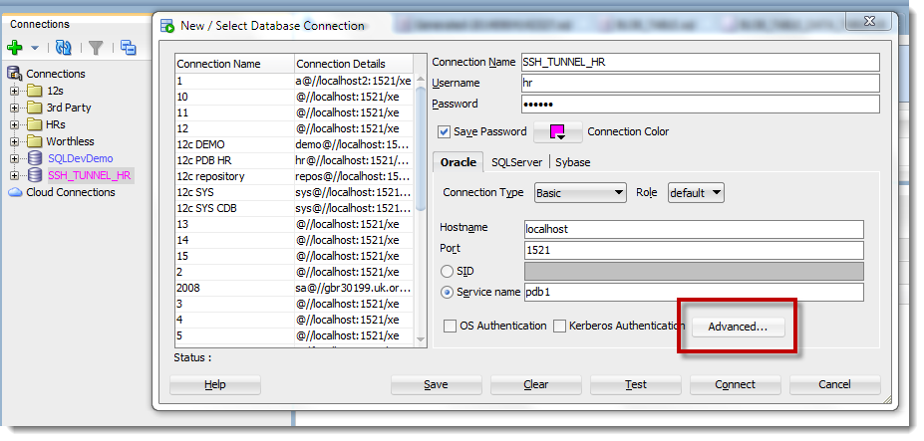Switch to the Oracle tab
The height and width of the screenshot is (441, 924).
[459, 162]
